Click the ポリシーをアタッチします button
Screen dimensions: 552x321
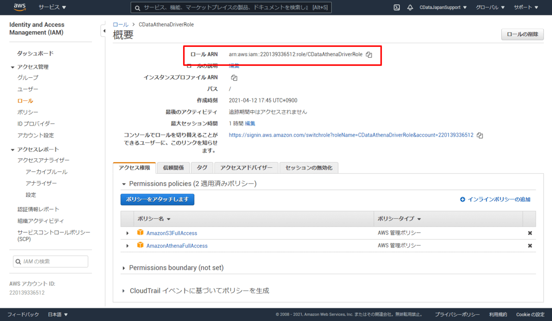click(x=157, y=199)
